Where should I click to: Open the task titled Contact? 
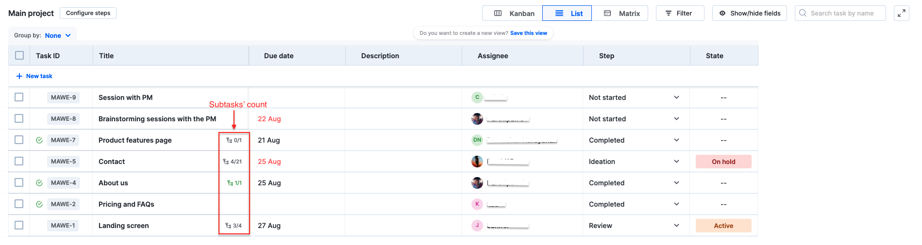(112, 162)
